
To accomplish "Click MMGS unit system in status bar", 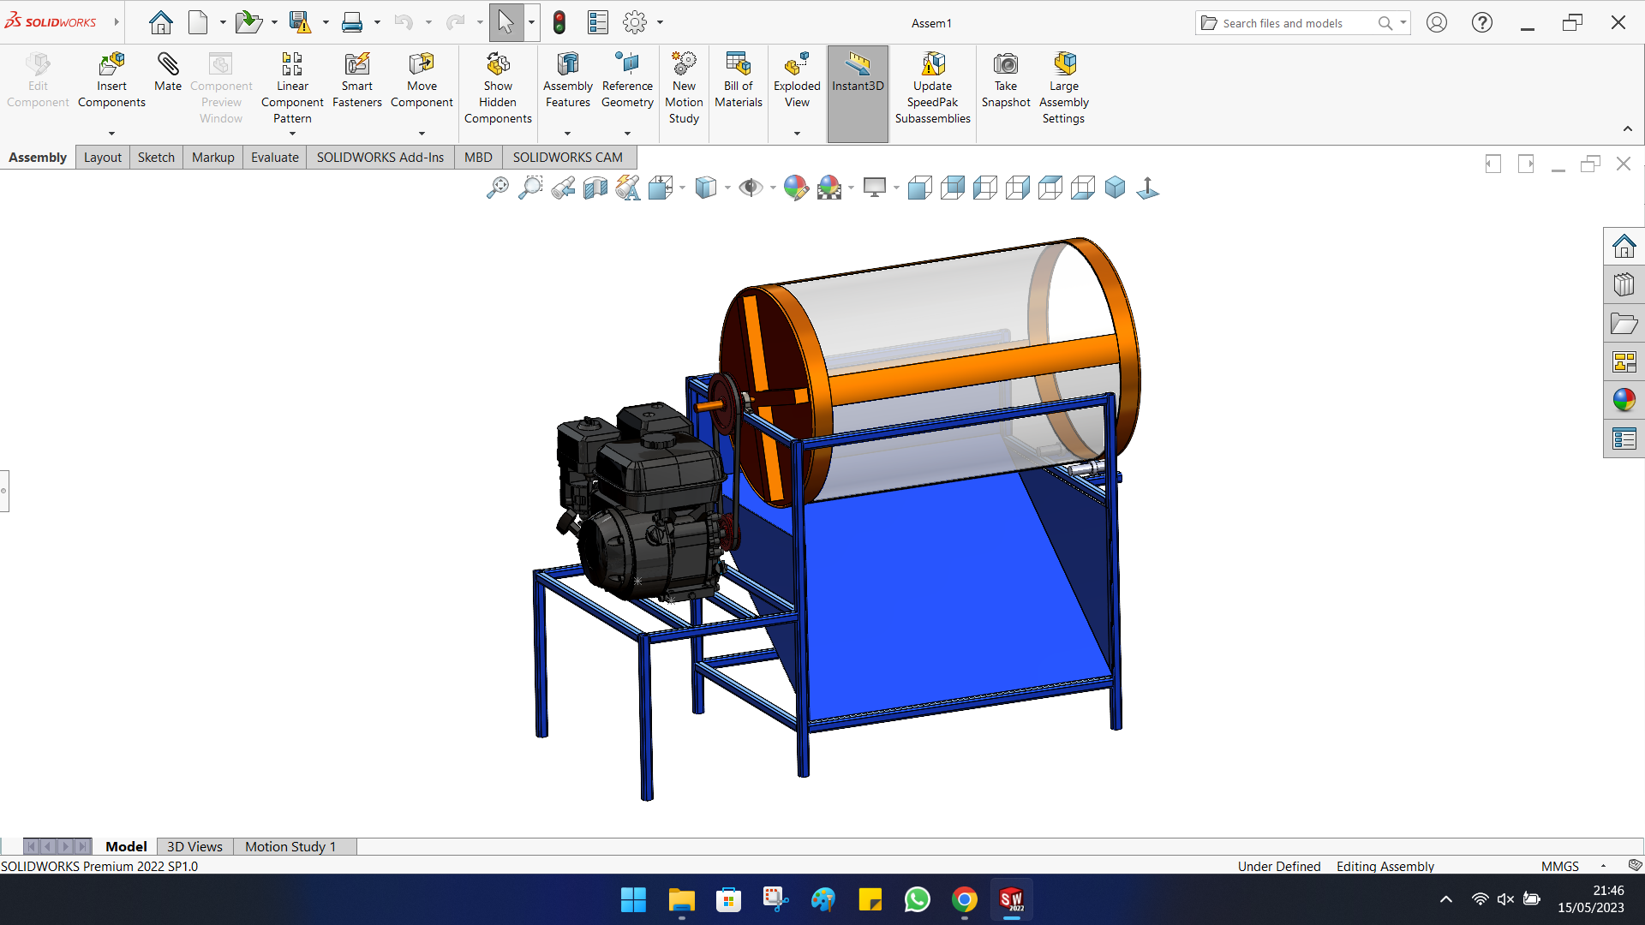I will 1559,866.
